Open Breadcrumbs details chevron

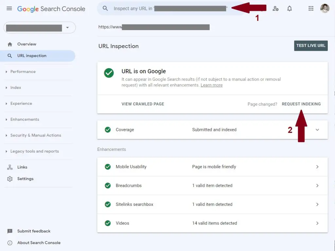point(317,186)
